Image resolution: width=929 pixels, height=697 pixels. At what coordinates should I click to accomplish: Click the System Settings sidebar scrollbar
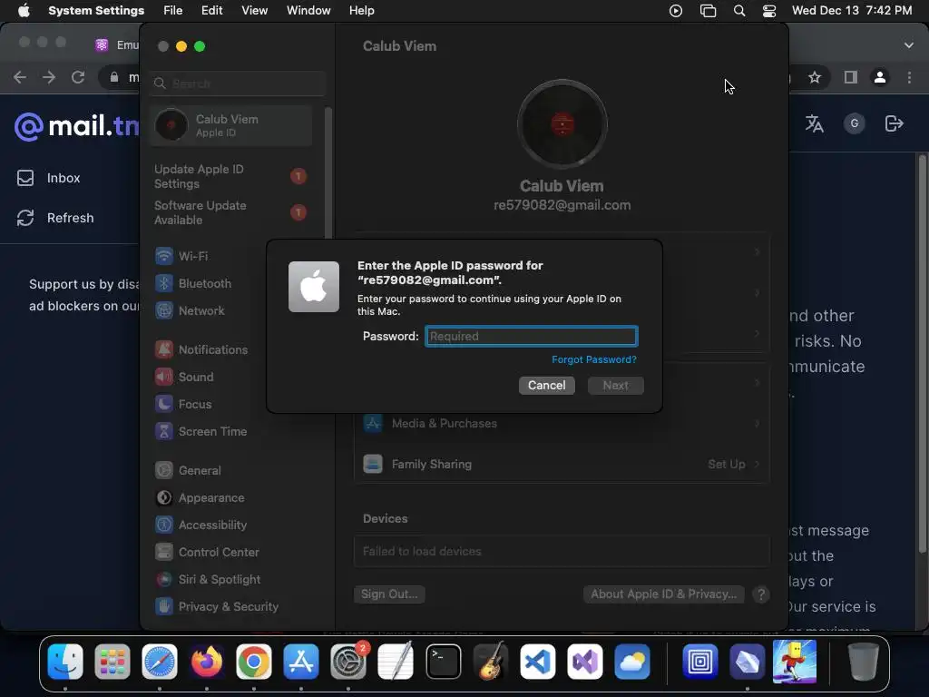point(328,173)
